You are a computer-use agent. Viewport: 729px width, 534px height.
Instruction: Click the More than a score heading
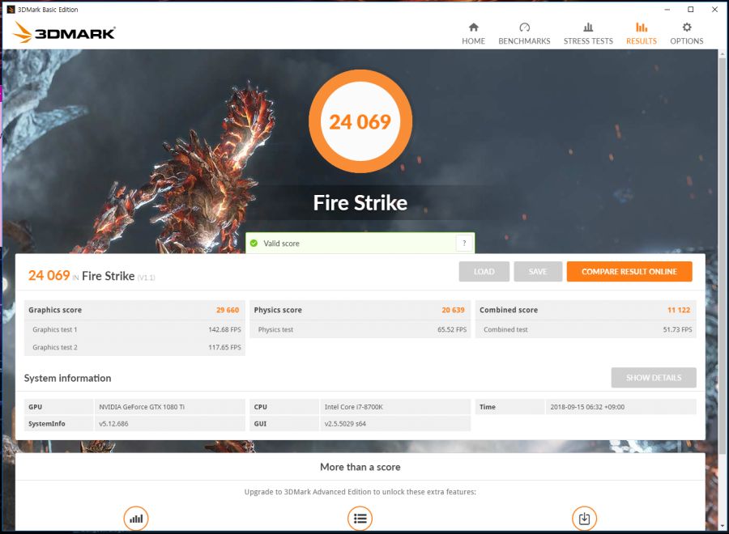pyautogui.click(x=360, y=467)
